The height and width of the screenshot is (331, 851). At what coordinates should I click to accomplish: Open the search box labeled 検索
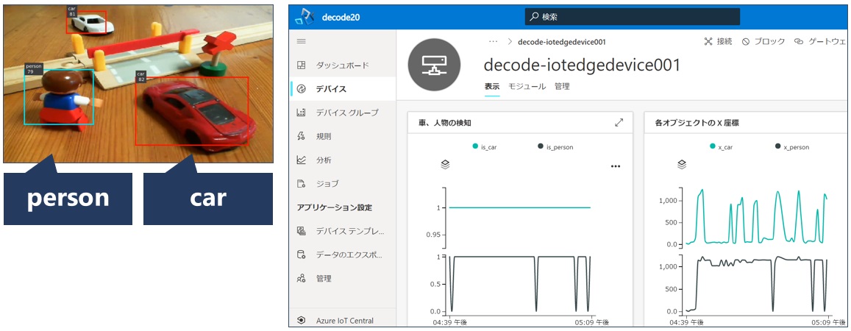pyautogui.click(x=633, y=17)
